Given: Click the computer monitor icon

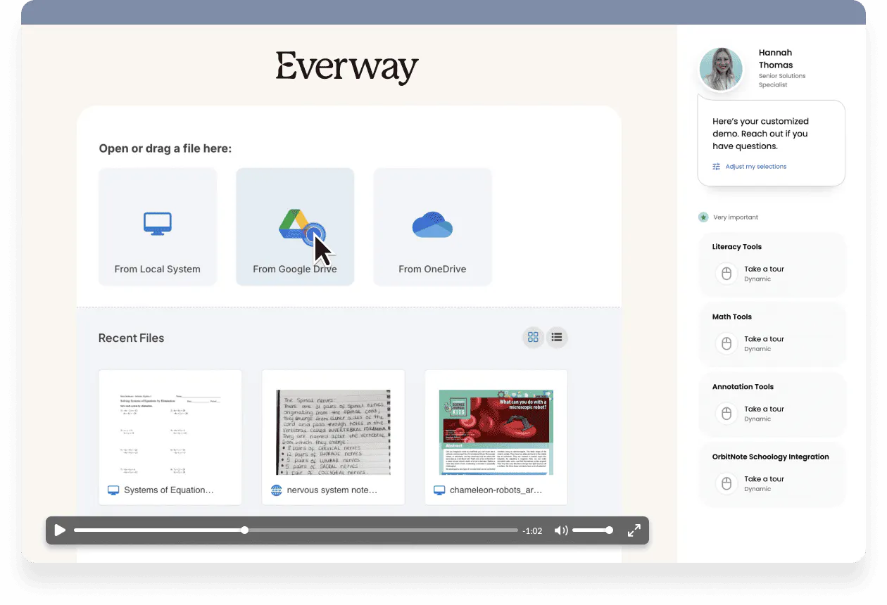Looking at the screenshot, I should pyautogui.click(x=158, y=224).
